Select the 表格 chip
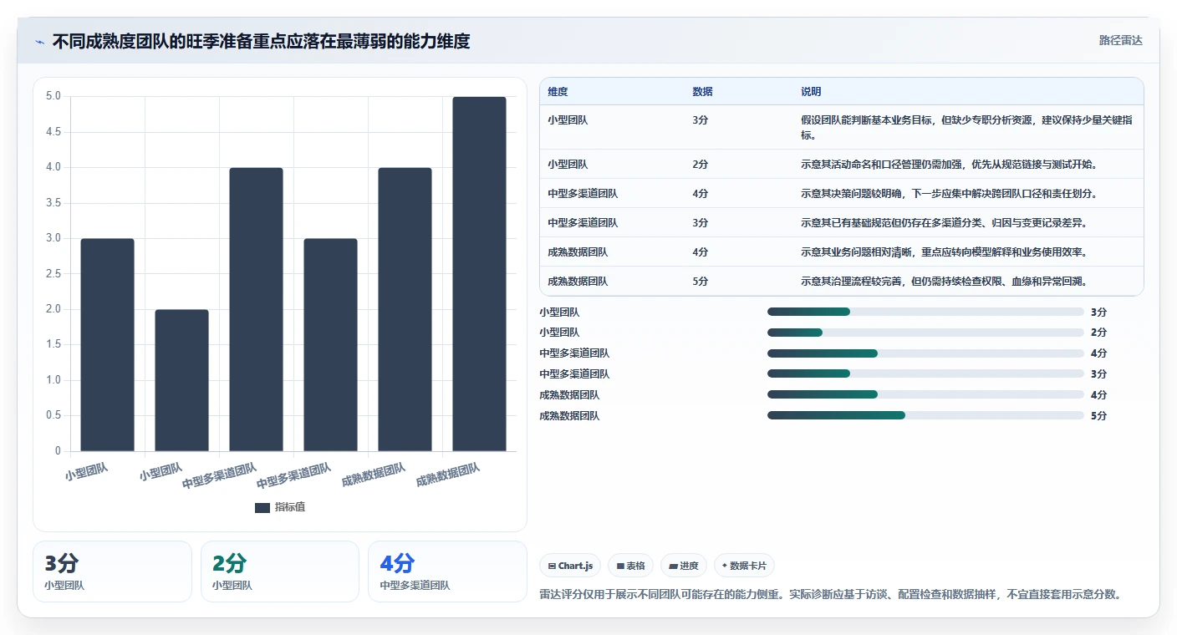This screenshot has width=1177, height=635. click(x=630, y=566)
